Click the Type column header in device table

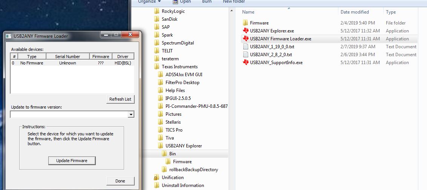(x=32, y=57)
